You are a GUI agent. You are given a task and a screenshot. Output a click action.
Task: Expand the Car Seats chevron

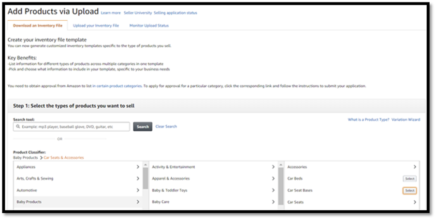[415, 202]
